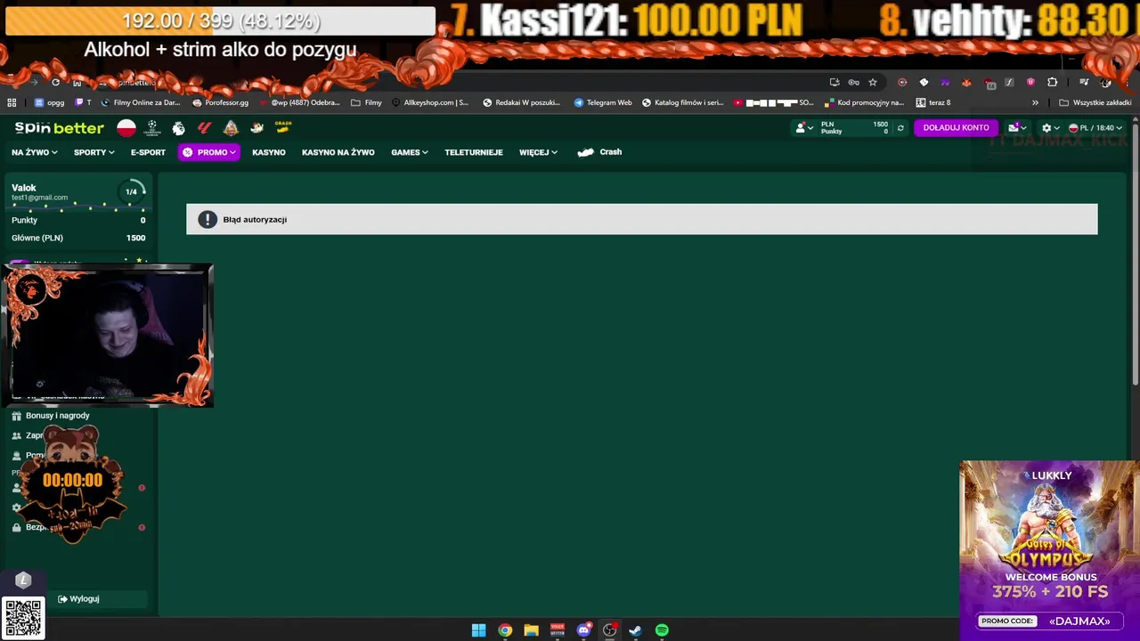The height and width of the screenshot is (641, 1140).
Task: Open the E-SPORT menu item
Action: [x=148, y=152]
